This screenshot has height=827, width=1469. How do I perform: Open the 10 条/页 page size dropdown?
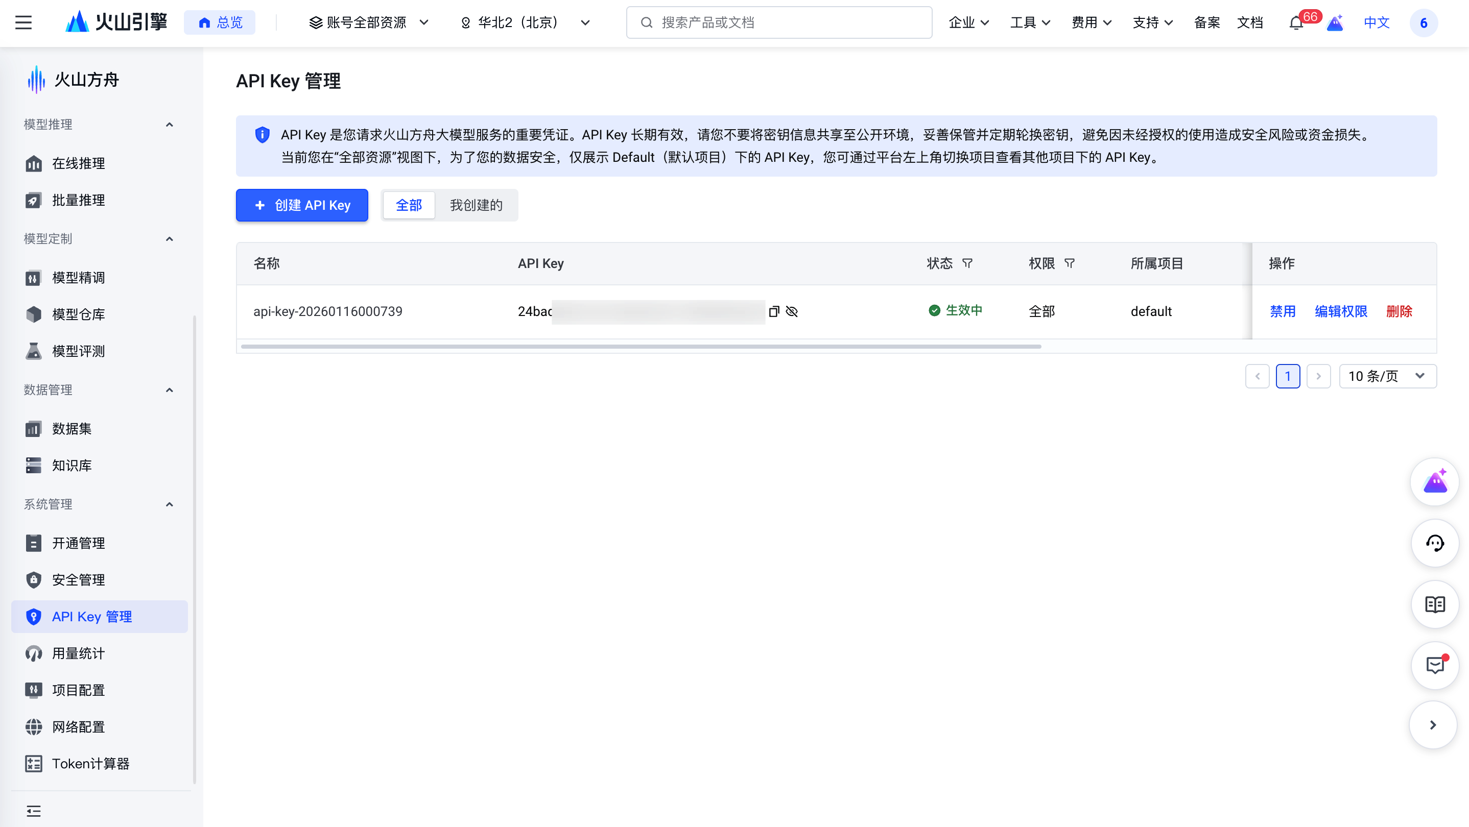pyautogui.click(x=1388, y=376)
